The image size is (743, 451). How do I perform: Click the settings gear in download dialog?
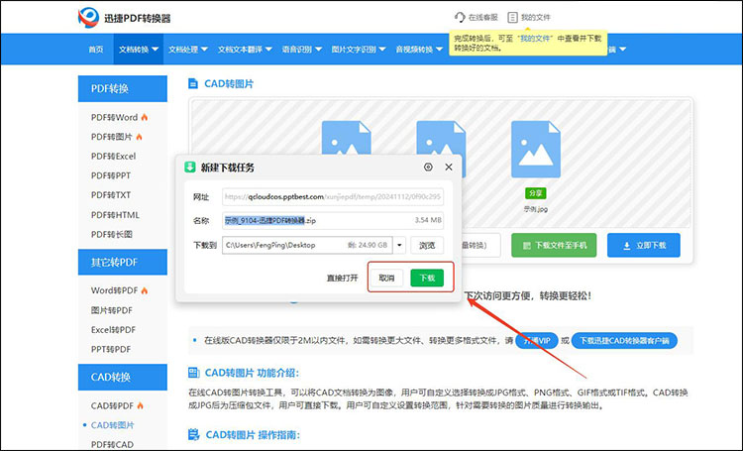click(428, 167)
